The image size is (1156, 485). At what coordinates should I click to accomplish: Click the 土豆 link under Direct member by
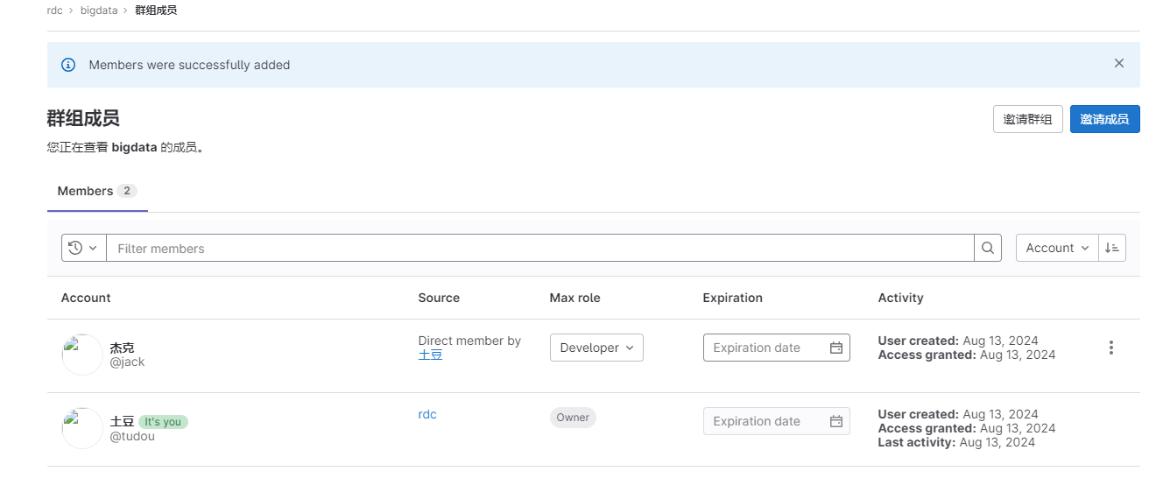pyautogui.click(x=430, y=355)
